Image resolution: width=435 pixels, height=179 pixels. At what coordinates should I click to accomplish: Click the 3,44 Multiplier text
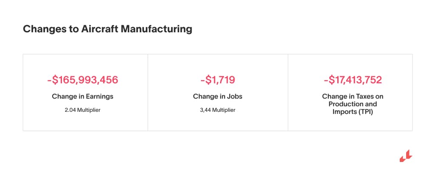coord(217,111)
